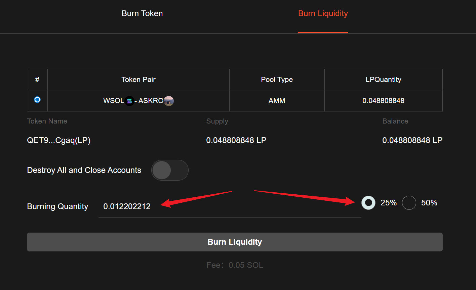Click the # column header cell
Image resolution: width=476 pixels, height=290 pixels.
[37, 80]
